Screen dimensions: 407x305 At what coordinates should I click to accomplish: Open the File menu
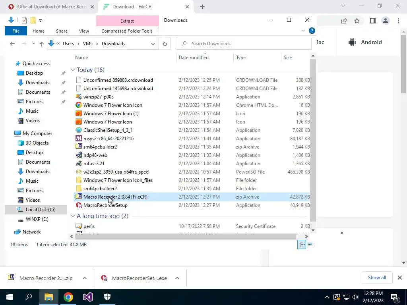(x=16, y=31)
